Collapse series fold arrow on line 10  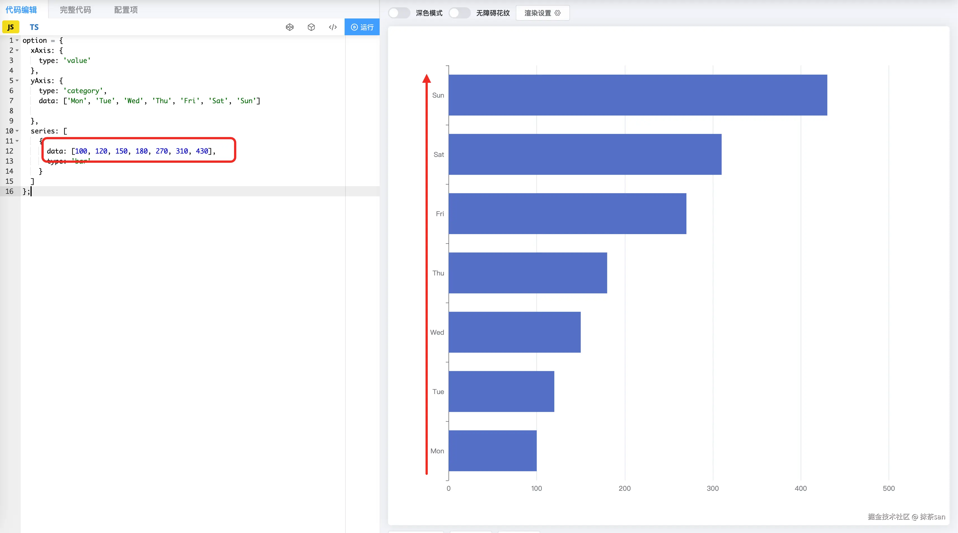tap(17, 131)
